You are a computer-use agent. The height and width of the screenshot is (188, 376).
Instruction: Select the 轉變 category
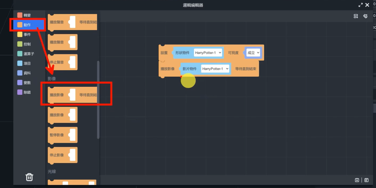pyautogui.click(x=27, y=15)
